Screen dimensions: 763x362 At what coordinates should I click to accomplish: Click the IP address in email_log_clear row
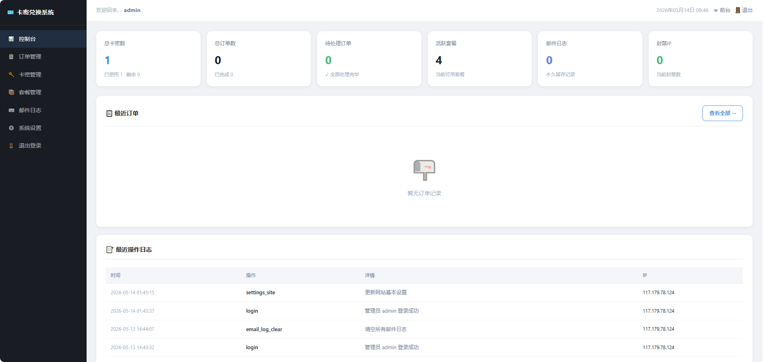click(658, 329)
